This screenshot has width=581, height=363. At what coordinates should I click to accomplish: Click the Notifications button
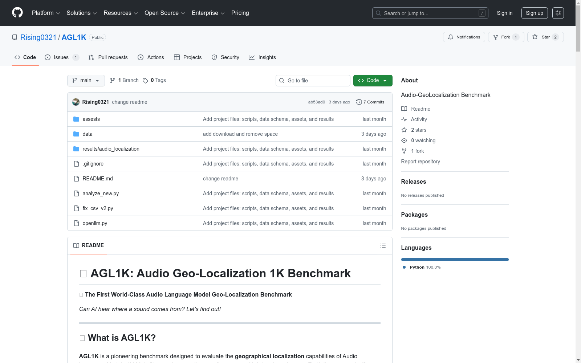tap(464, 37)
